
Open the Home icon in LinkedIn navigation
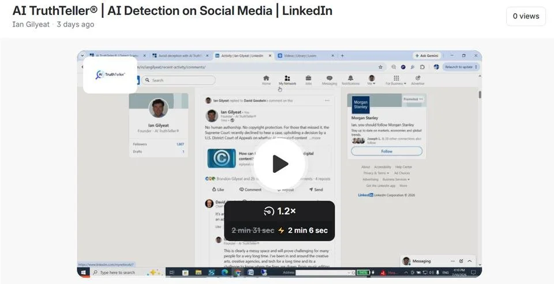pos(266,80)
